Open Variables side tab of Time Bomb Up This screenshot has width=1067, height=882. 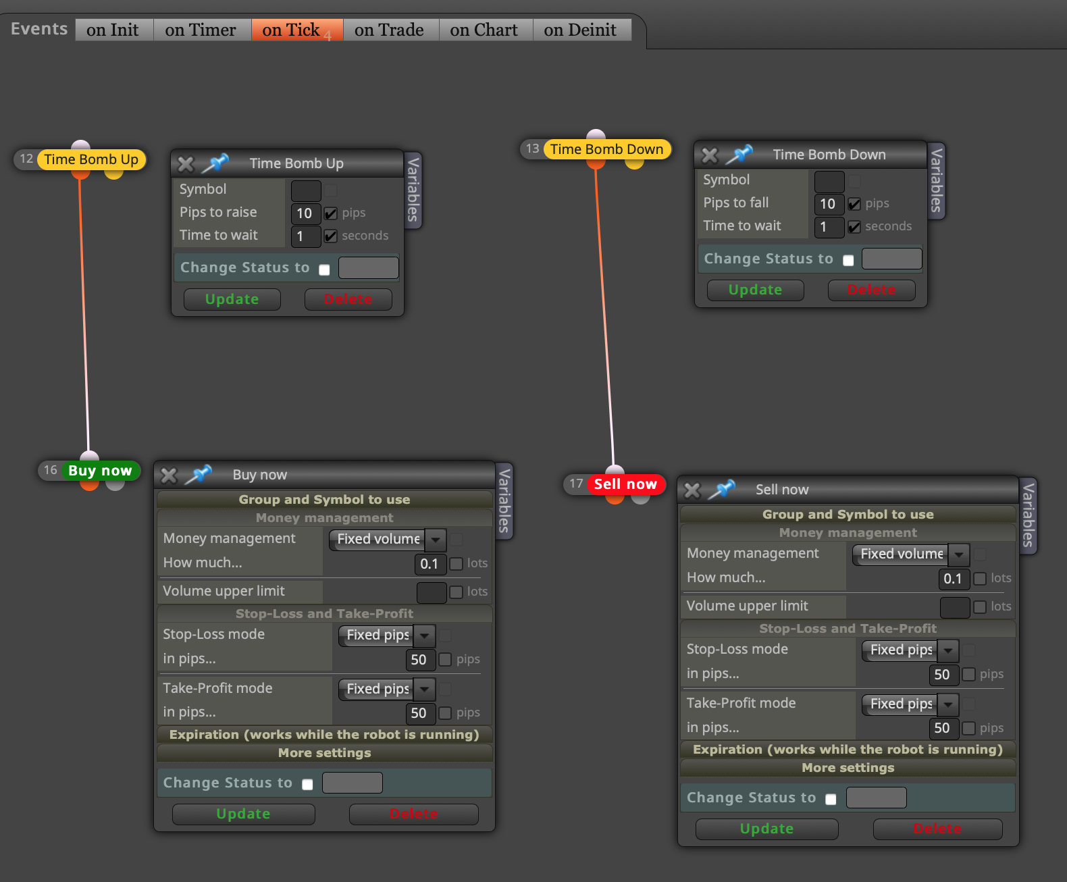point(413,190)
